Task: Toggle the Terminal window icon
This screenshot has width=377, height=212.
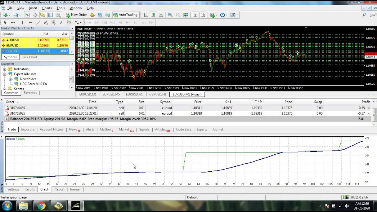Action: click(x=50, y=15)
